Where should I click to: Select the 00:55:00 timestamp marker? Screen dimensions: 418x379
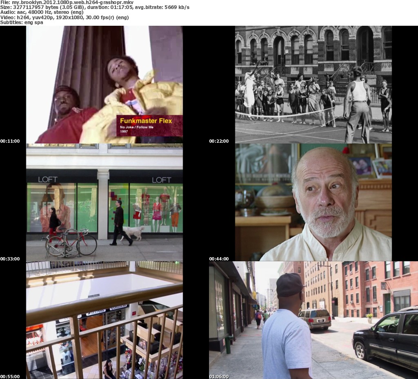coord(10,377)
